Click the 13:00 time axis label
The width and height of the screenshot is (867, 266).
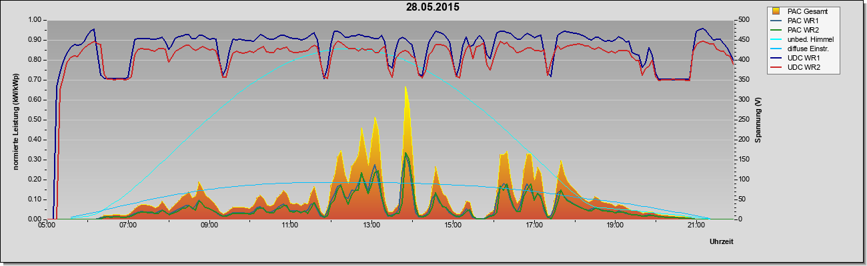[x=371, y=226]
